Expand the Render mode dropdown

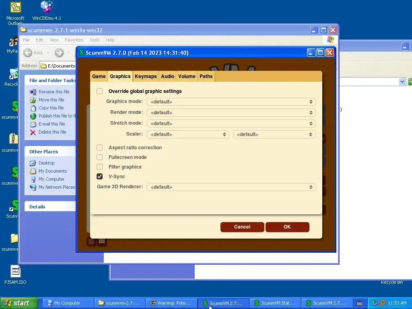pyautogui.click(x=231, y=113)
